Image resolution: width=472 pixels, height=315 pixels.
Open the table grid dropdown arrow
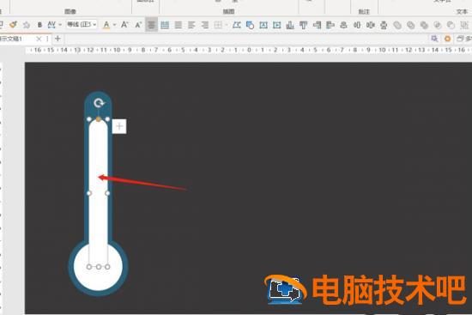pyautogui.click(x=227, y=25)
